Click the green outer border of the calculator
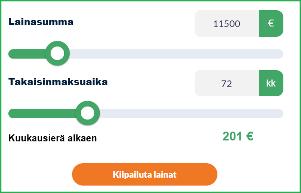The image size is (301, 193). click(150, 1)
